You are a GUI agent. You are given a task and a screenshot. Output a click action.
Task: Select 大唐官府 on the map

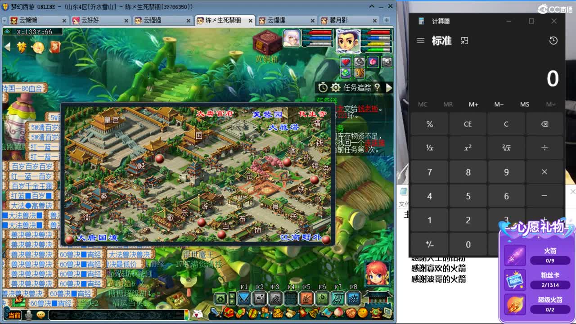point(215,114)
